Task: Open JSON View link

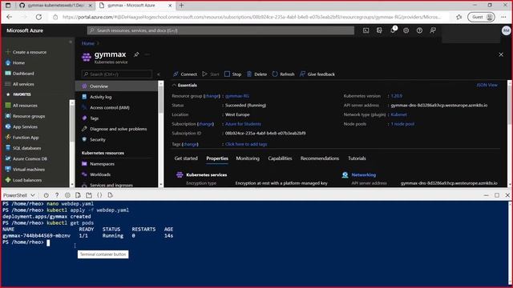Action: (x=487, y=85)
